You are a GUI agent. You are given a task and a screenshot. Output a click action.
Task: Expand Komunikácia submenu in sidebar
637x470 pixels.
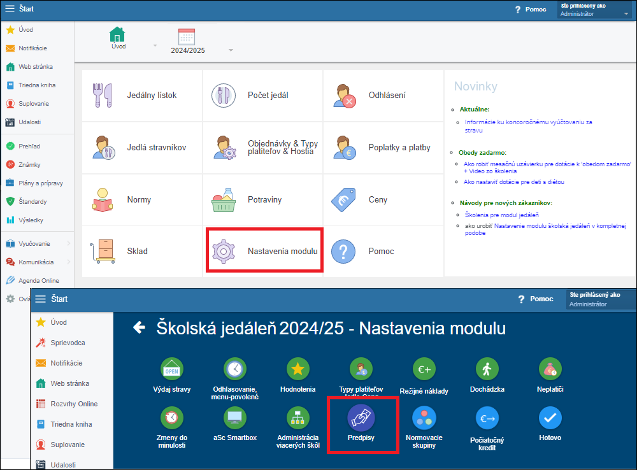68,262
